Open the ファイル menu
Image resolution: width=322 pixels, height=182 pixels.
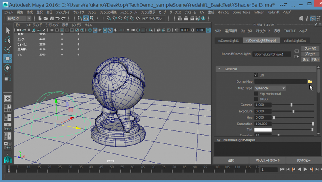[x=8, y=12]
